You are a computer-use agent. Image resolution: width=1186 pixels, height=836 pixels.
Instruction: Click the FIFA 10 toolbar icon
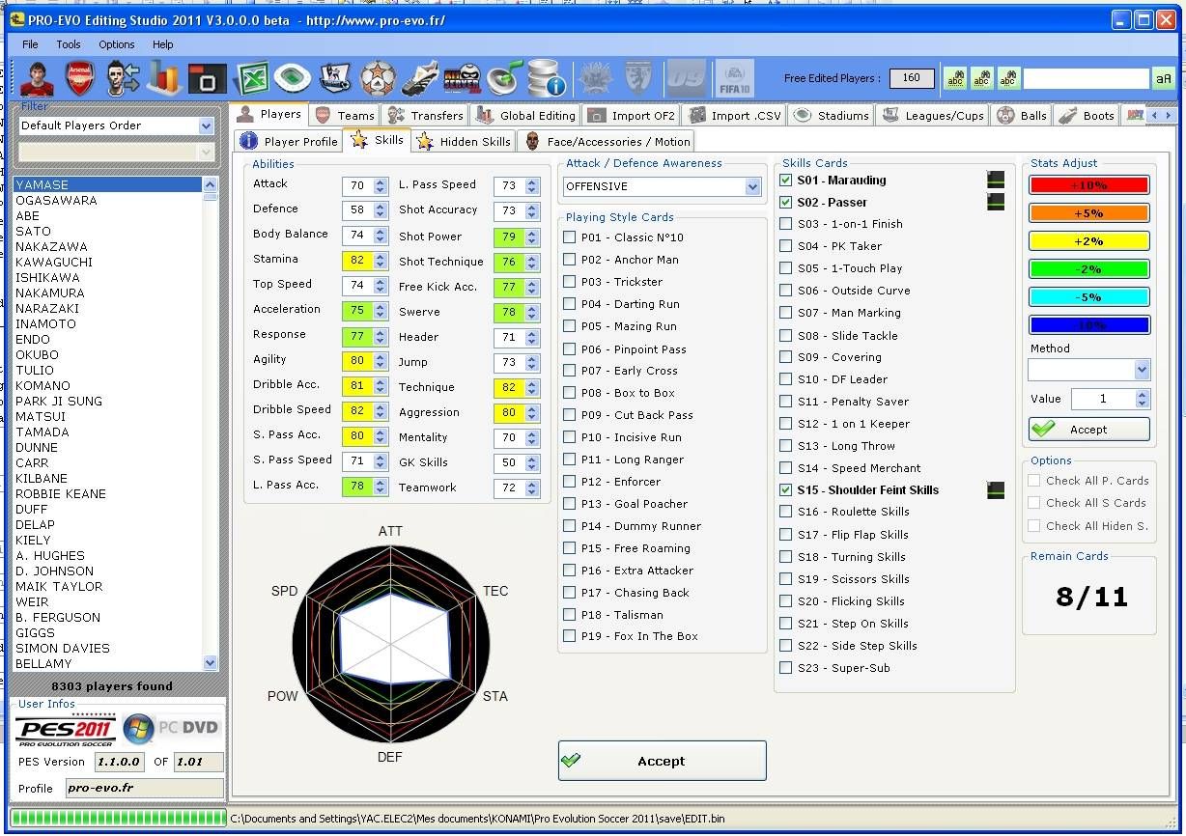click(x=735, y=78)
